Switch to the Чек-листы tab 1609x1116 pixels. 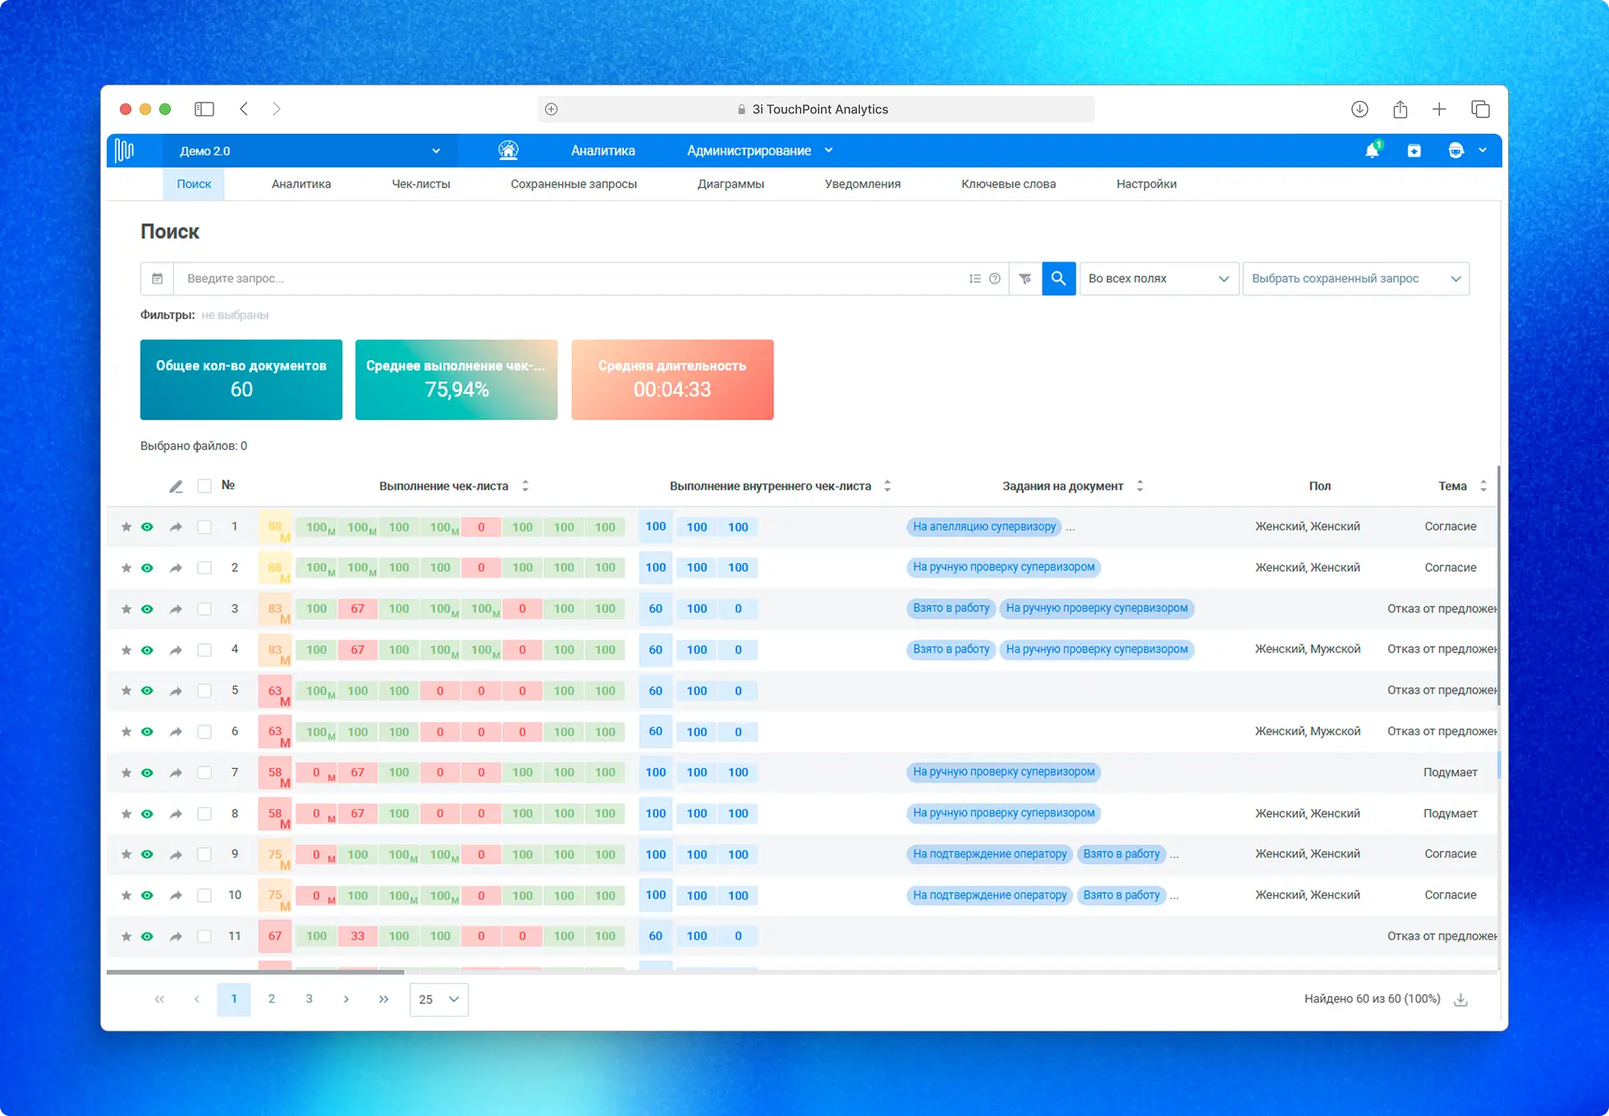tap(421, 184)
